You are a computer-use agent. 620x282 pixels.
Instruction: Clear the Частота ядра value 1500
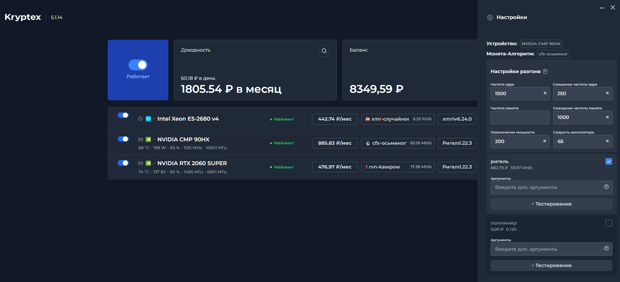(x=545, y=93)
